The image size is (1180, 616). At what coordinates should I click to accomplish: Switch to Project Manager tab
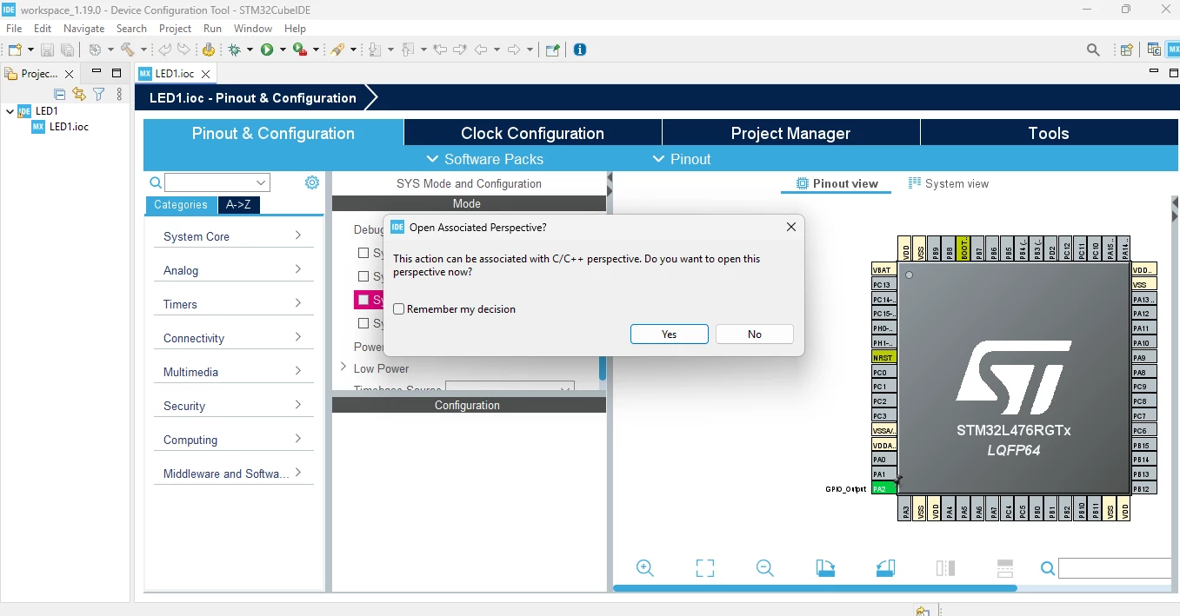[x=790, y=133]
